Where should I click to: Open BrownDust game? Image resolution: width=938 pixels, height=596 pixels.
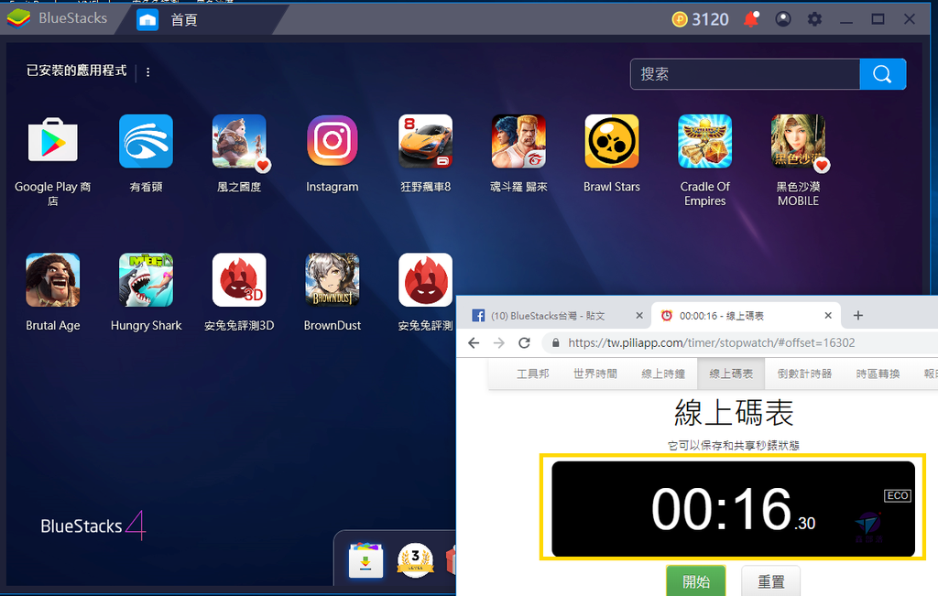click(333, 280)
